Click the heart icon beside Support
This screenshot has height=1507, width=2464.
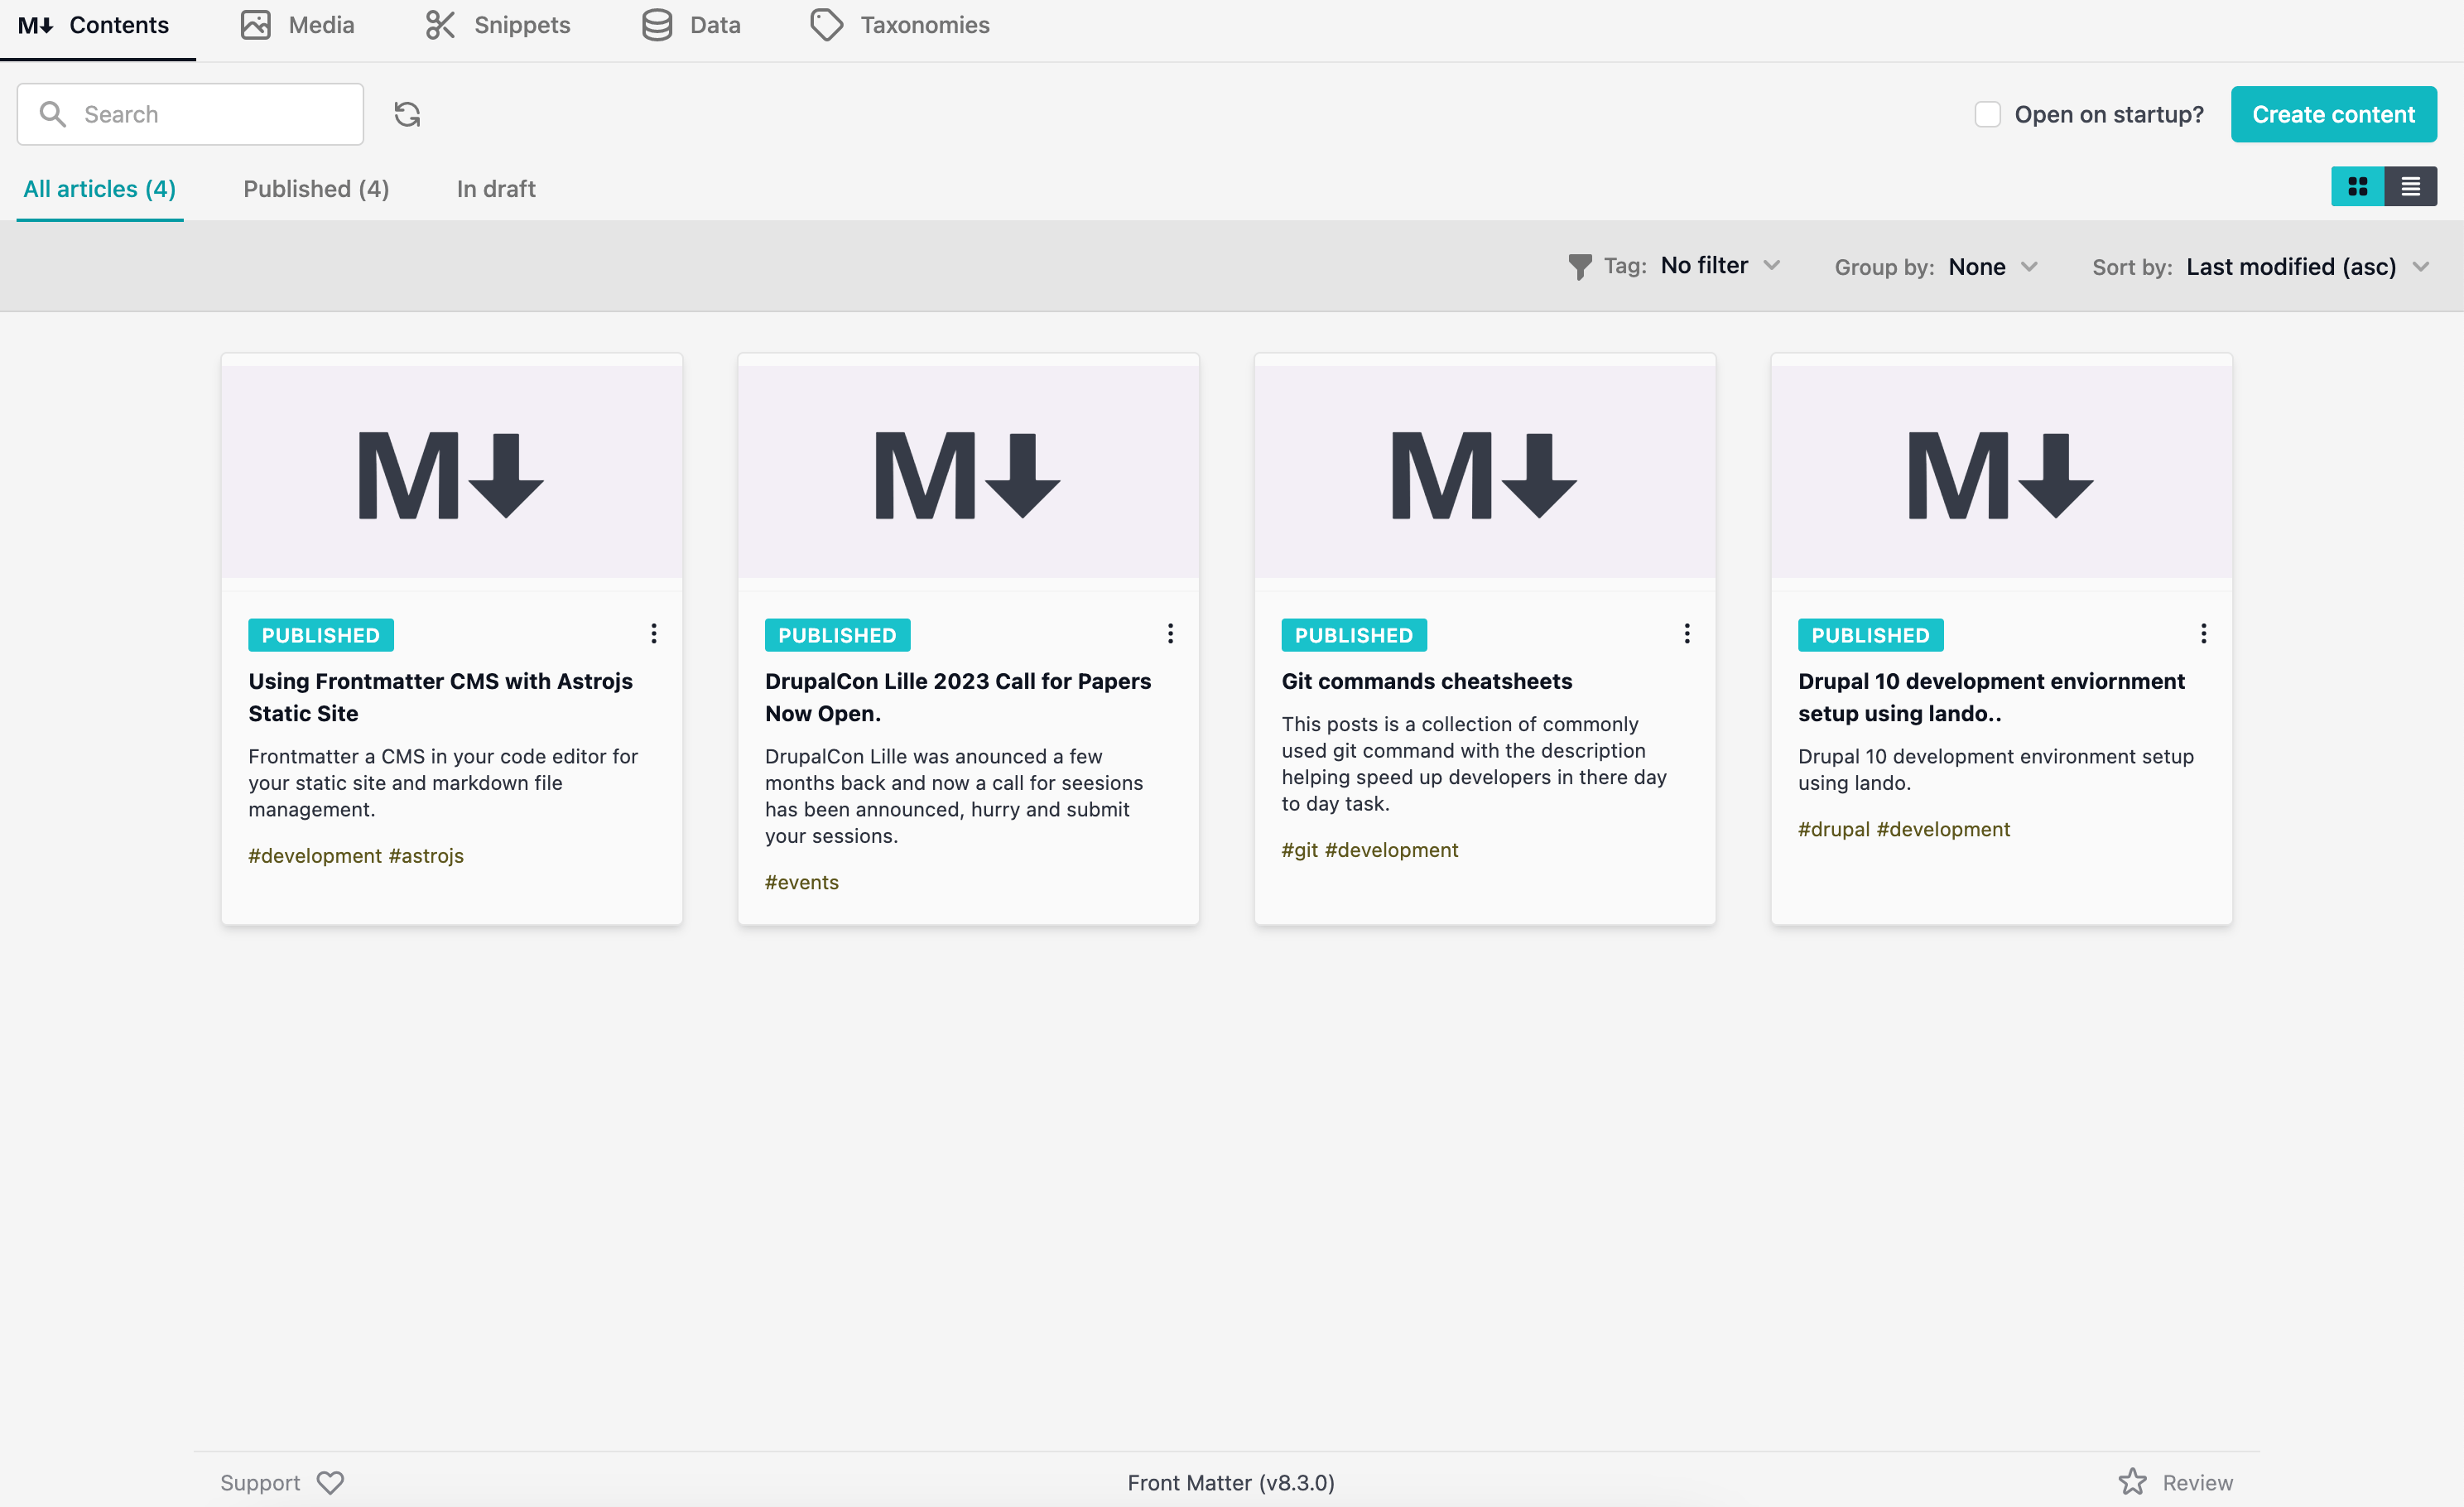point(330,1482)
